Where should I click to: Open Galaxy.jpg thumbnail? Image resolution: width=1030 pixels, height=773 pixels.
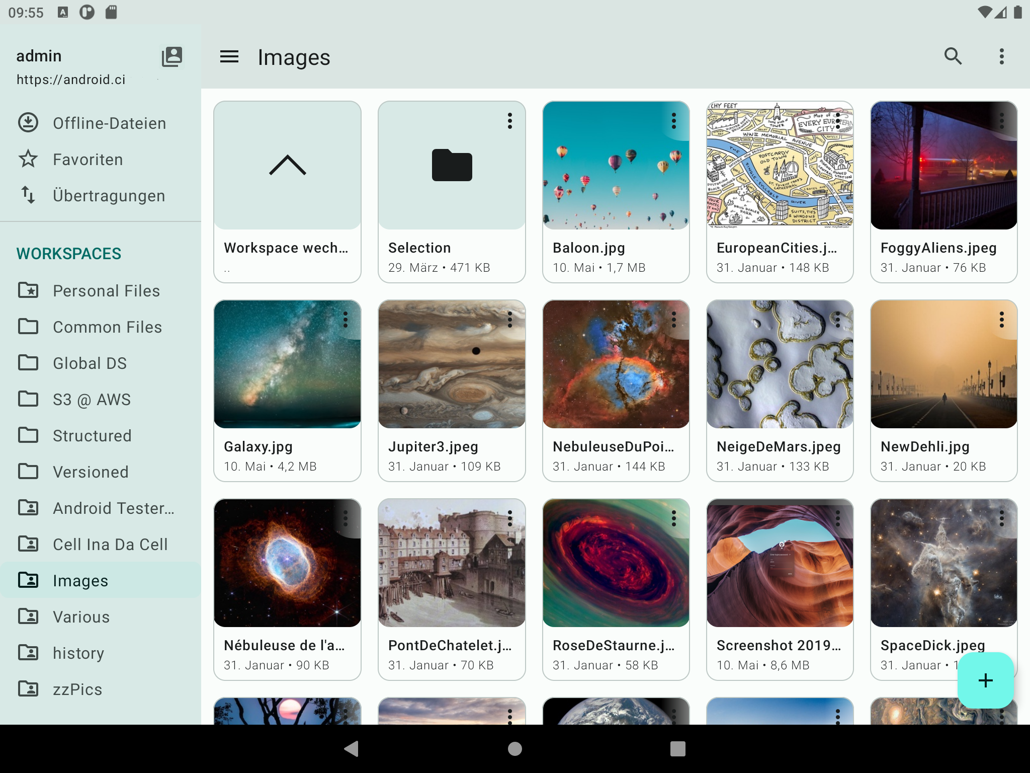tap(288, 364)
